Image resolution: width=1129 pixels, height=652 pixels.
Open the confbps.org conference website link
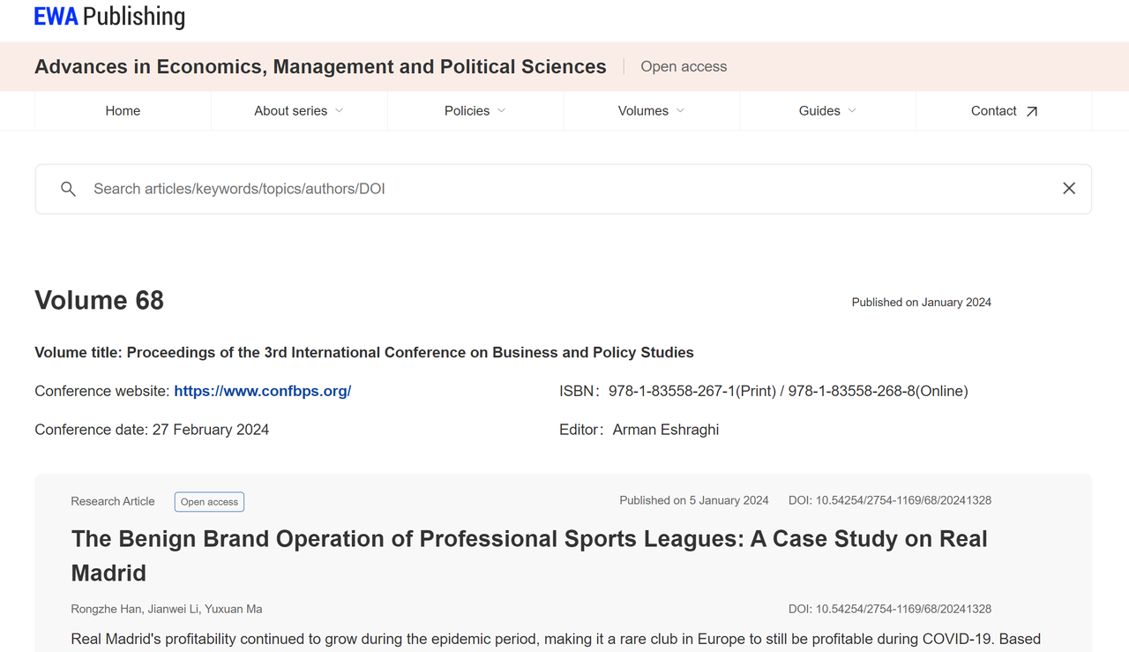click(x=262, y=391)
